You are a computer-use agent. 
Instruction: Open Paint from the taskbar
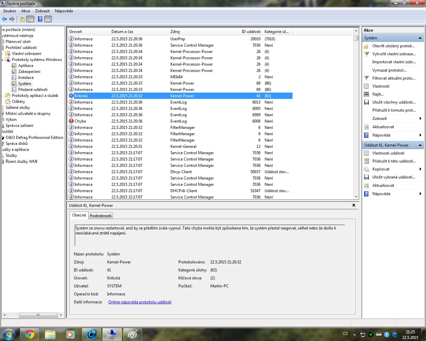(132, 334)
